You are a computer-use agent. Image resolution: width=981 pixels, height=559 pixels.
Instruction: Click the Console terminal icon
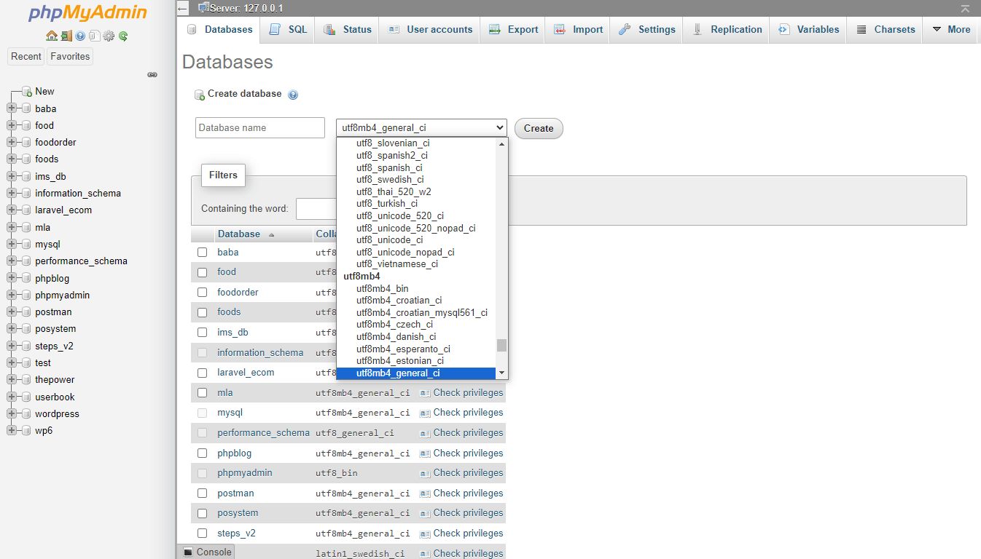(188, 552)
